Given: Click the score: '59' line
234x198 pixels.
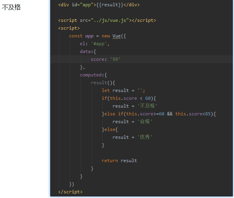Looking at the screenshot, I should click(106, 59).
